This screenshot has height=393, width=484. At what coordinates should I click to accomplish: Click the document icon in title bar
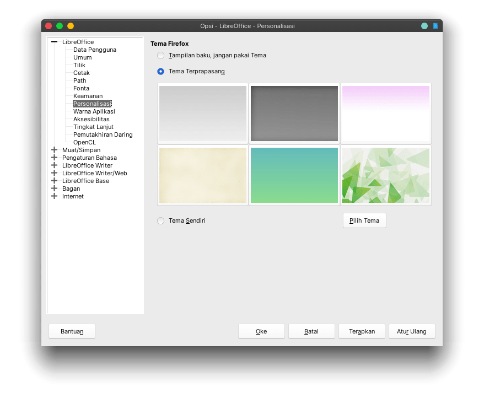(x=435, y=26)
